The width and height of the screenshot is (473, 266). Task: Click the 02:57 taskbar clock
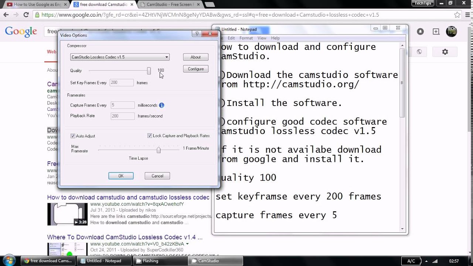pos(454,261)
